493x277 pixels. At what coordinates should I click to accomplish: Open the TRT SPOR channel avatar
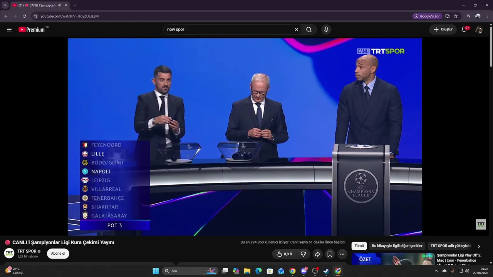coord(9,253)
